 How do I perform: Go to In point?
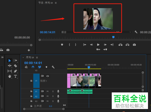pos(85,45)
